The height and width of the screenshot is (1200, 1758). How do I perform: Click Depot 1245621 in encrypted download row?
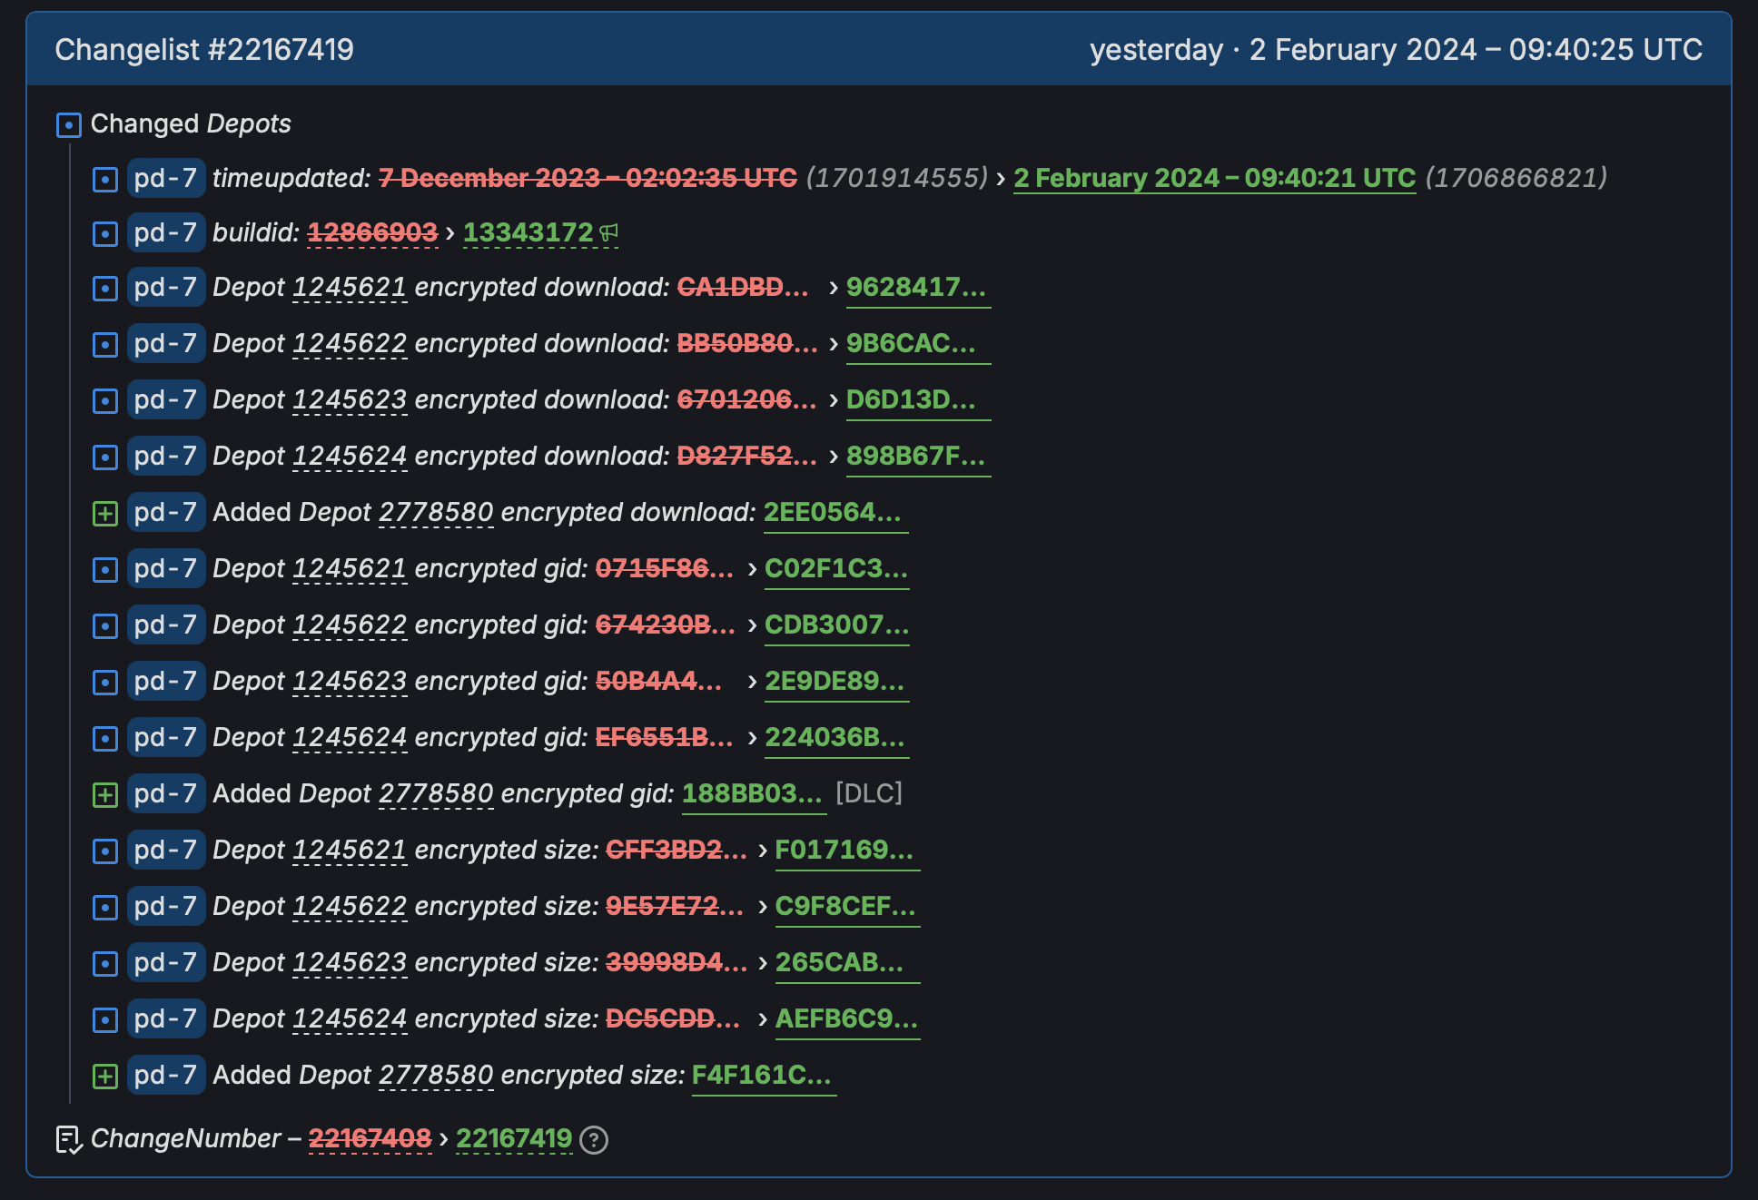350,287
